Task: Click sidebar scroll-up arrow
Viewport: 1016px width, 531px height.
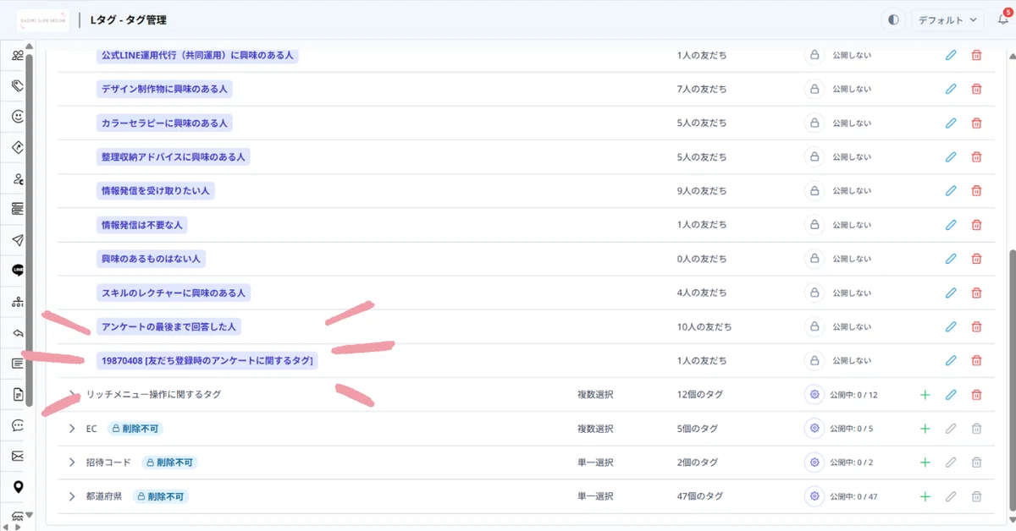Action: [x=30, y=47]
